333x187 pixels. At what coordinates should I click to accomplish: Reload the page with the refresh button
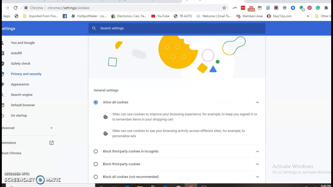pyautogui.click(x=16, y=8)
